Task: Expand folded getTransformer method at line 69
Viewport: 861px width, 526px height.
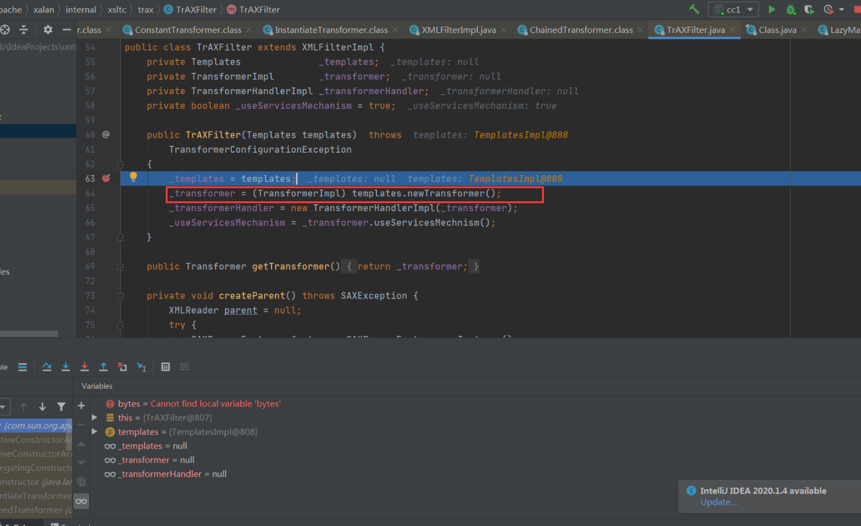Action: point(120,266)
